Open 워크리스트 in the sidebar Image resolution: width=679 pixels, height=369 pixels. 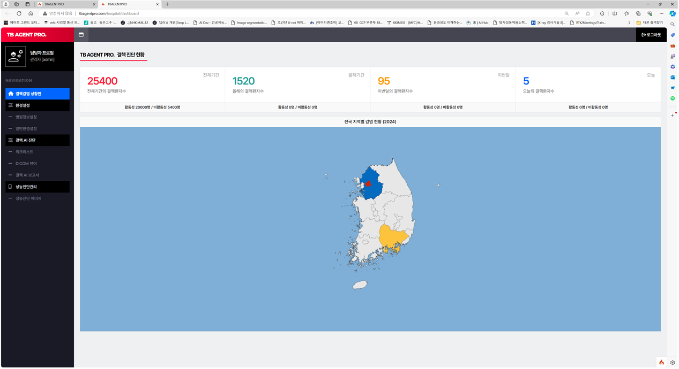click(24, 152)
